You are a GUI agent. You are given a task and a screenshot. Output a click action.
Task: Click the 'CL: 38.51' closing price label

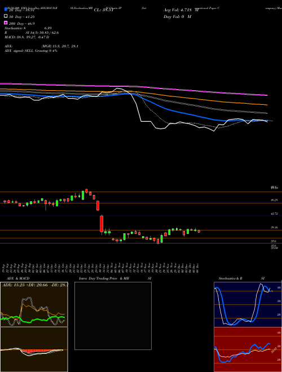point(104,10)
